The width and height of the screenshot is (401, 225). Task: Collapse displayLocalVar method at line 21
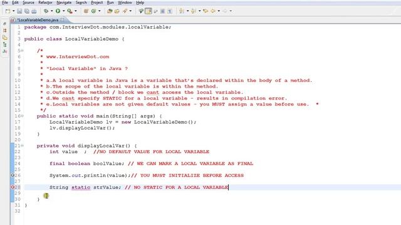pos(23,146)
